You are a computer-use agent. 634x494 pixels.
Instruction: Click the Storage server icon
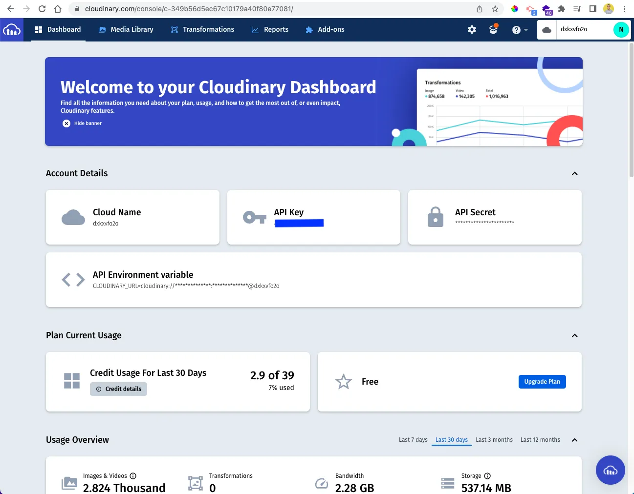coord(448,483)
